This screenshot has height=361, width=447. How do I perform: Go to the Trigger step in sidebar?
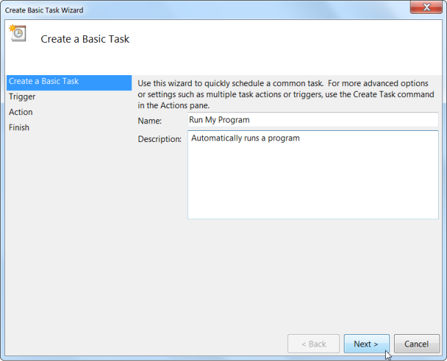pyautogui.click(x=23, y=97)
